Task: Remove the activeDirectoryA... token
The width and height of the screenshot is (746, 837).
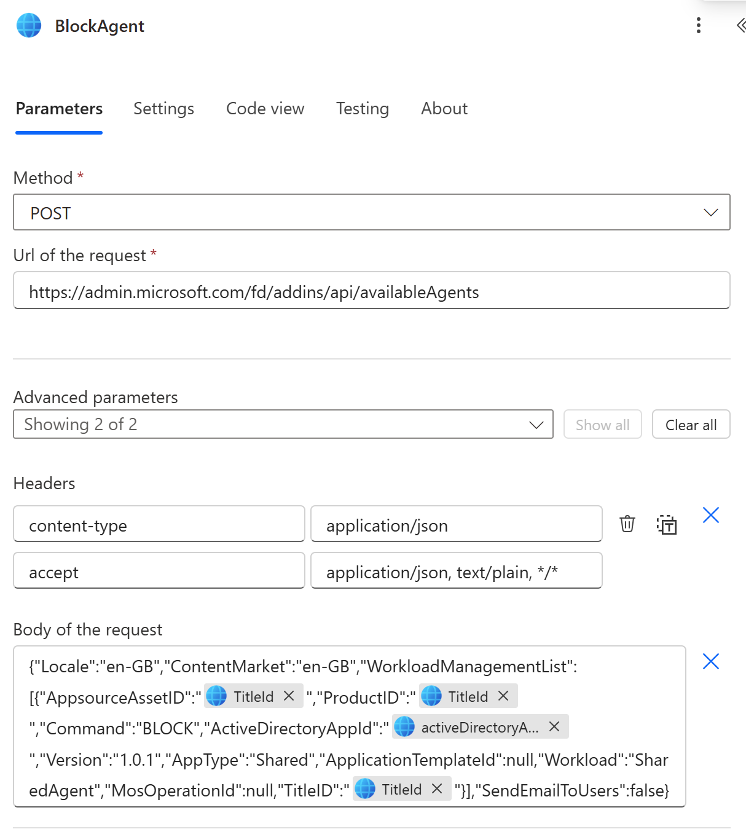Action: point(554,727)
